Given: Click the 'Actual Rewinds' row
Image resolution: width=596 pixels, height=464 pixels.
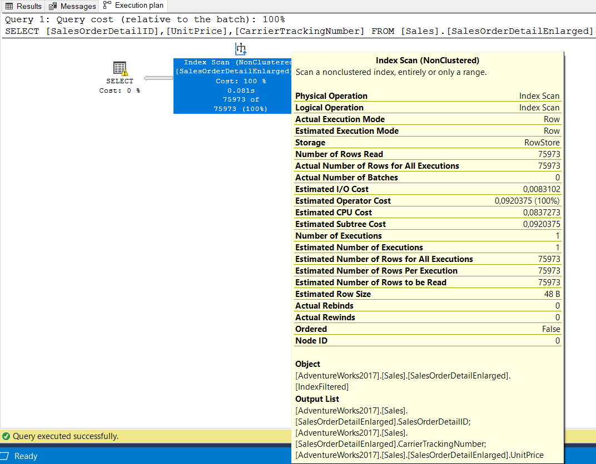Looking at the screenshot, I should click(428, 317).
